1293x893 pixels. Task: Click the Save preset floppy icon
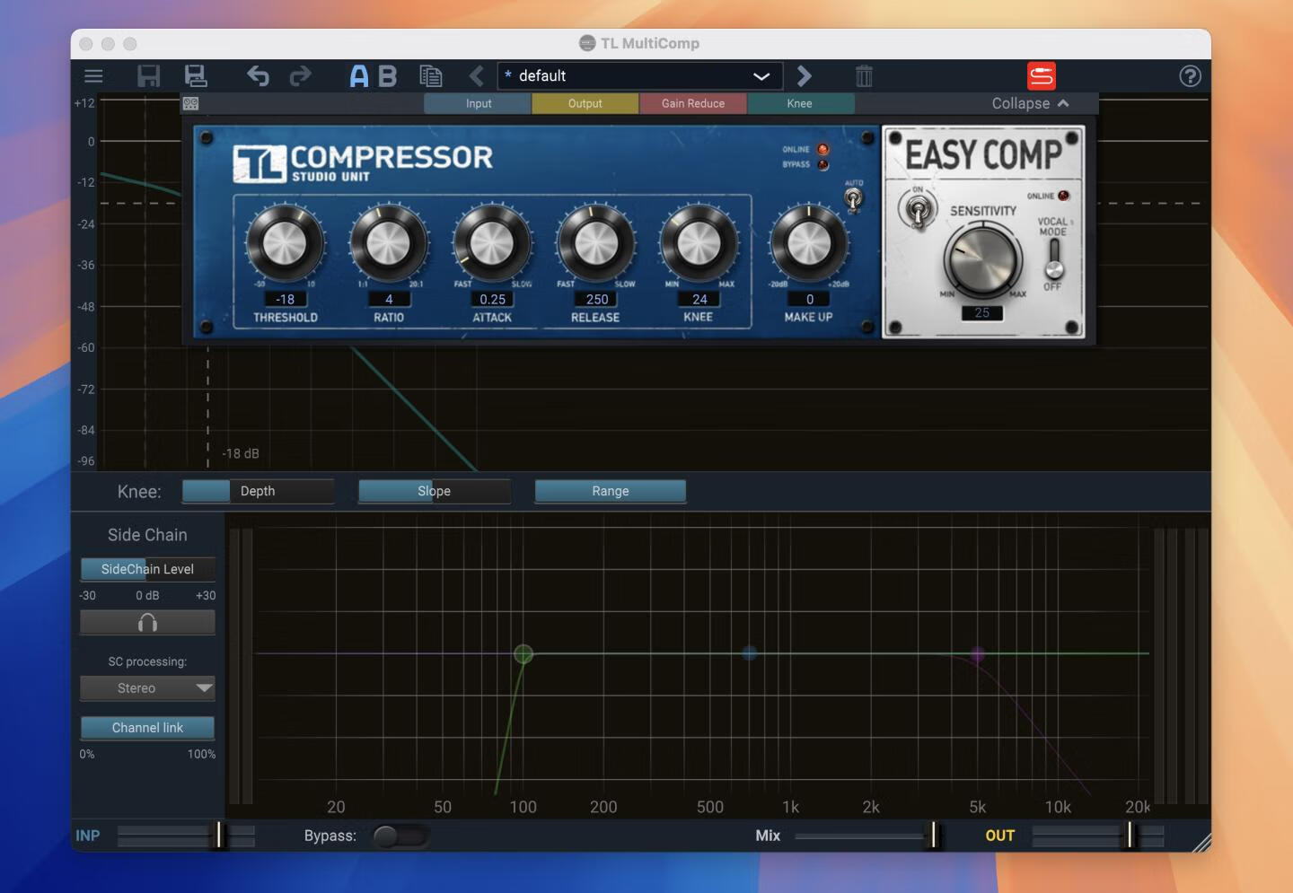pyautogui.click(x=149, y=76)
